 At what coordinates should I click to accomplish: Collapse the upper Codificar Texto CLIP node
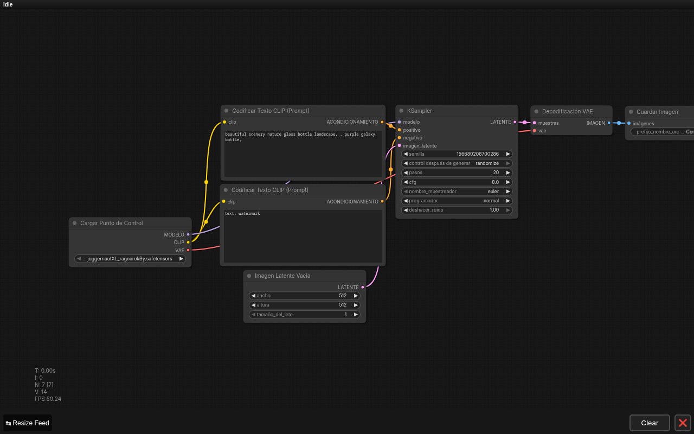pos(226,111)
